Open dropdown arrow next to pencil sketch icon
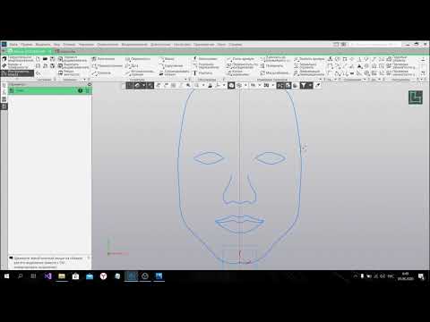The width and height of the screenshot is (430, 322). tap(143, 86)
